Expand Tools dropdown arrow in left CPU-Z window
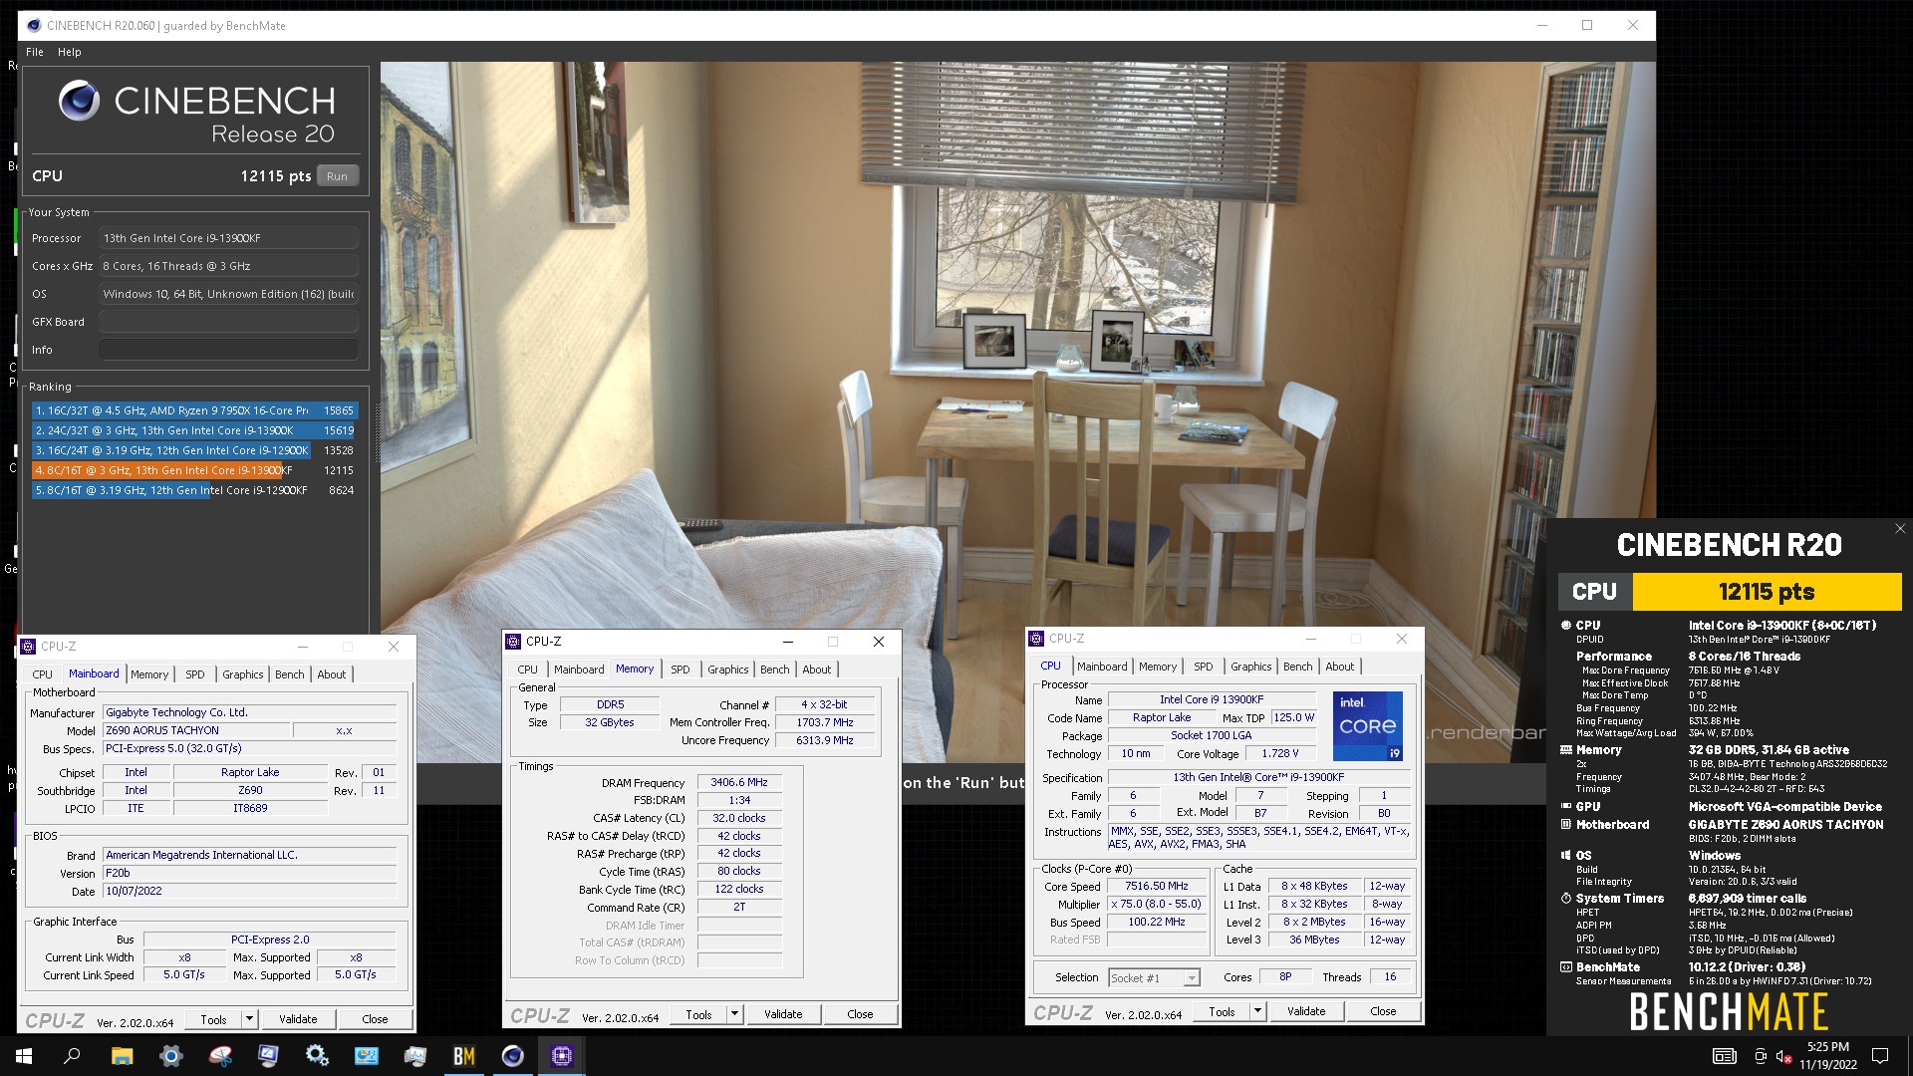Screen dimensions: 1913x1076 pyautogui.click(x=249, y=1019)
